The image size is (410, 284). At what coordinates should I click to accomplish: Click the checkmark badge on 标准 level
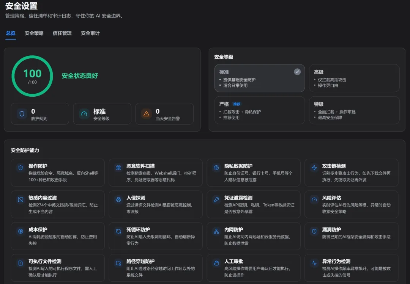(x=297, y=72)
